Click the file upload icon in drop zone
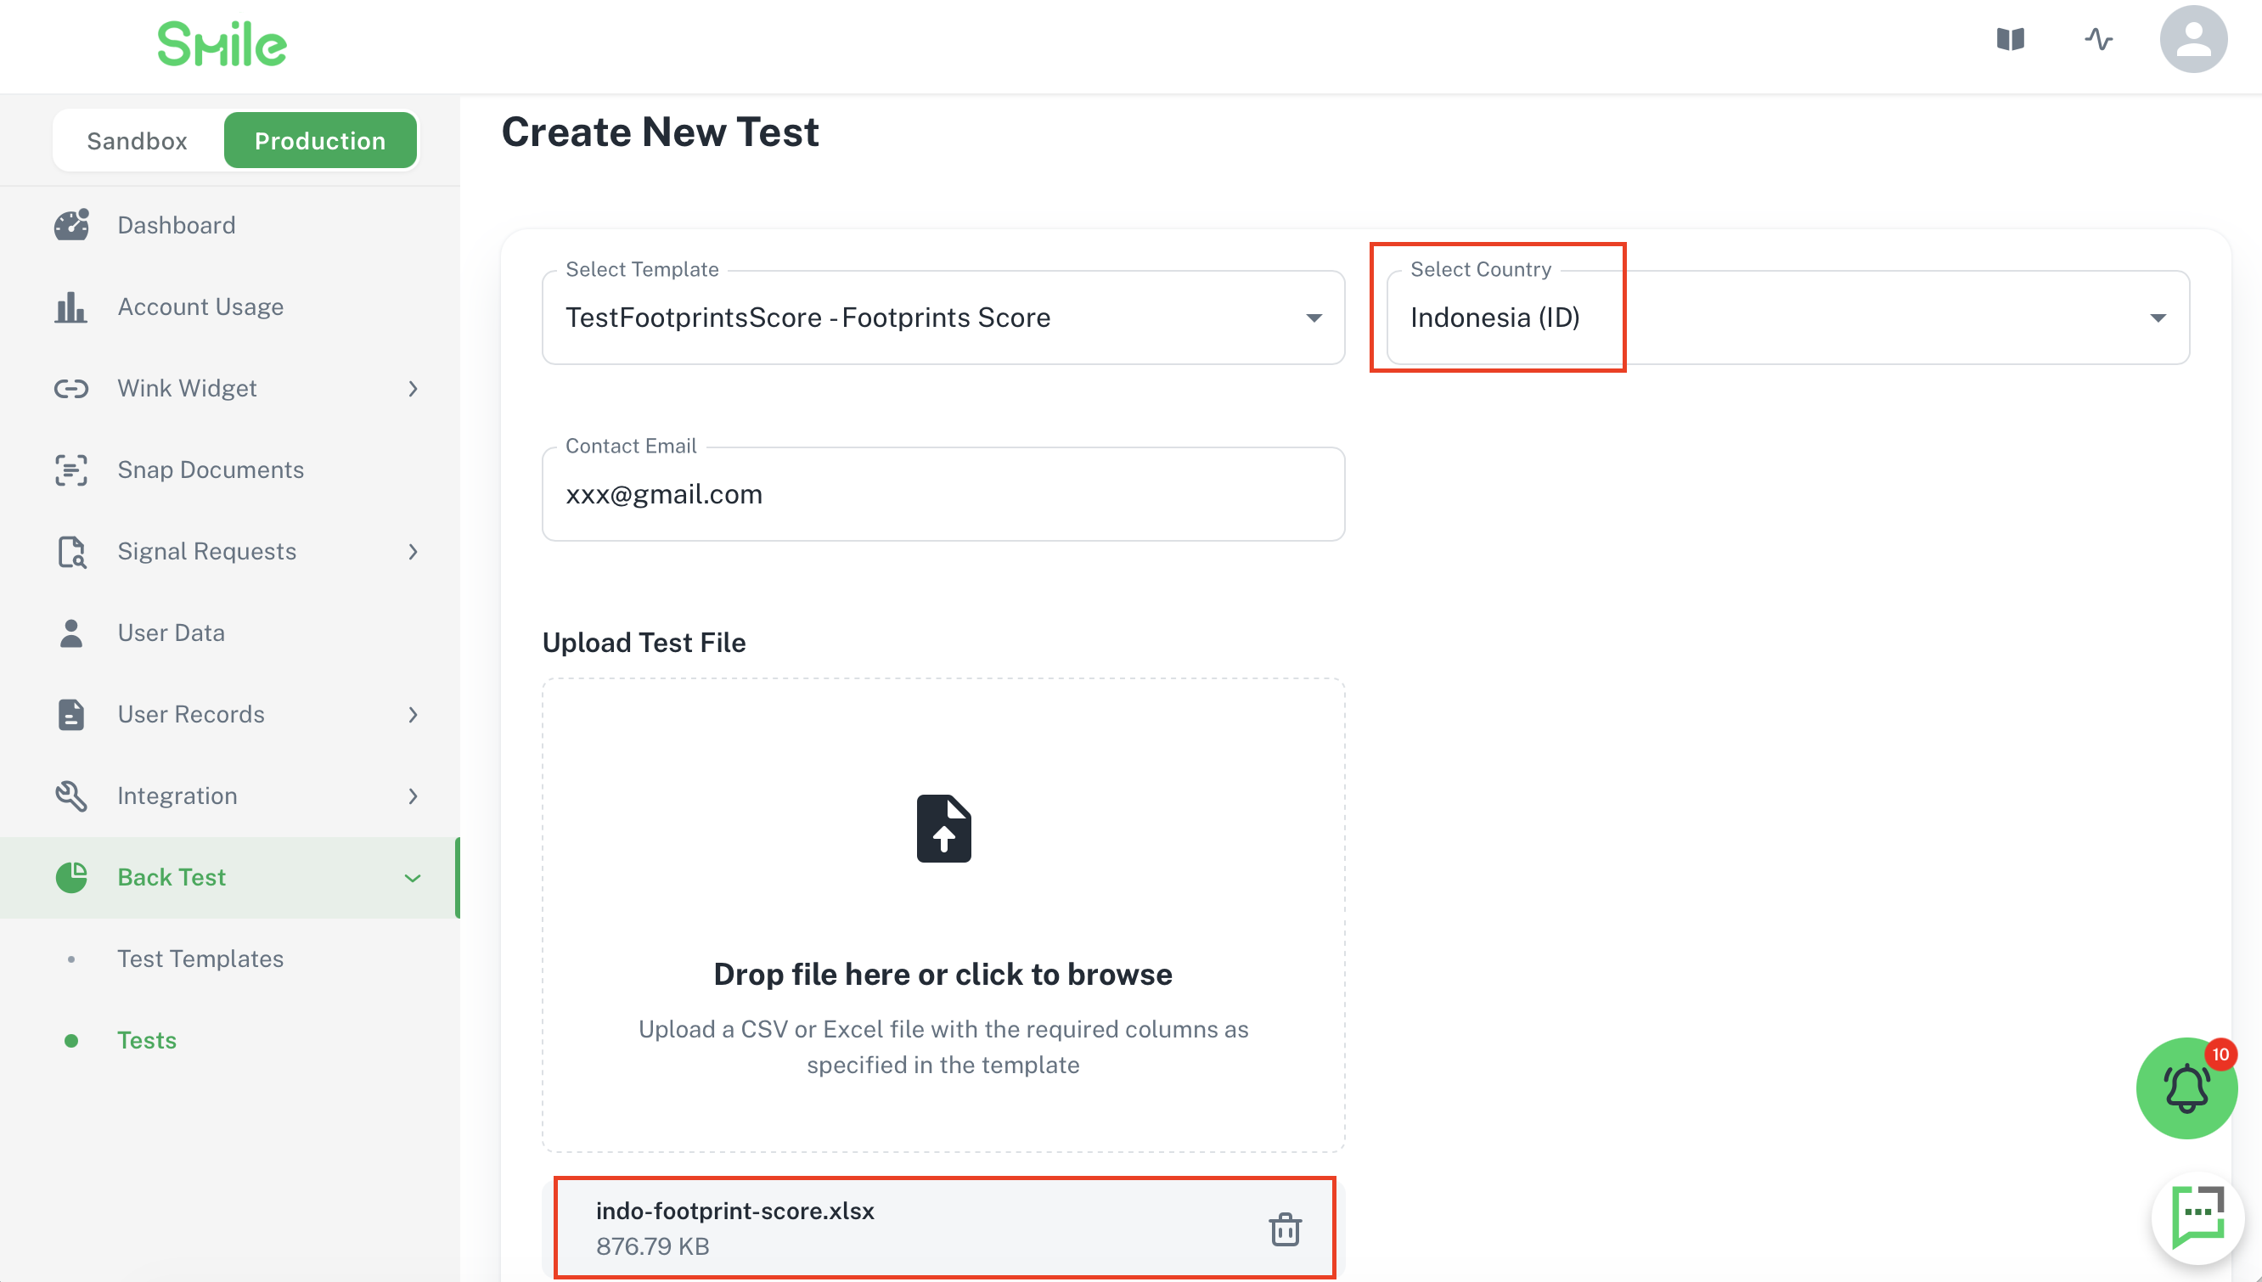Screen dimensions: 2262x1282 [x=944, y=829]
